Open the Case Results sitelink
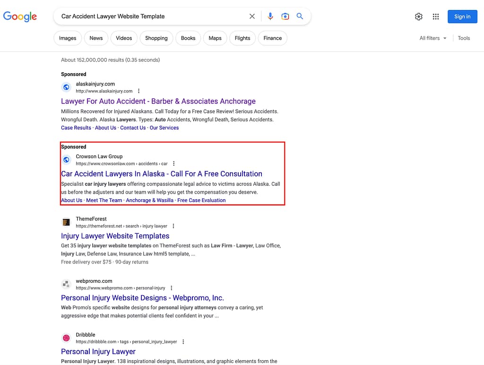The width and height of the screenshot is (484, 365). [x=76, y=127]
